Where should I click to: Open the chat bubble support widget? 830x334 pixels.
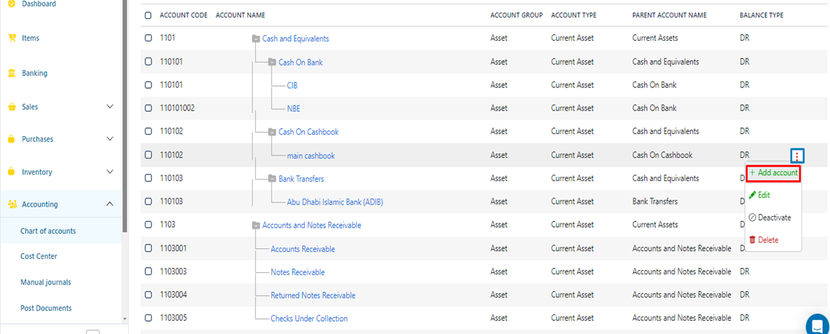(817, 324)
